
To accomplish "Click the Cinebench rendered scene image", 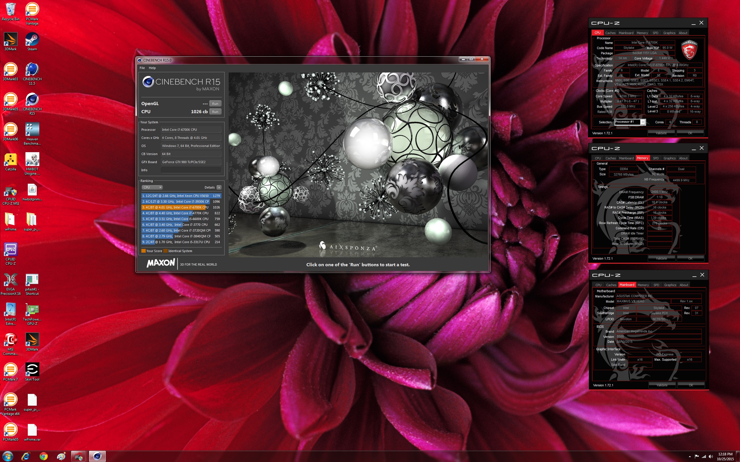I will click(x=358, y=164).
